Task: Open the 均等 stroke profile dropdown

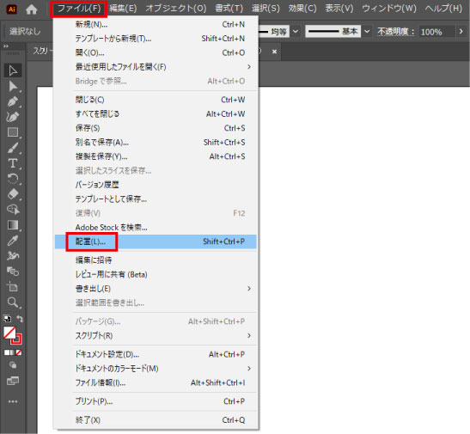Action: [x=296, y=31]
